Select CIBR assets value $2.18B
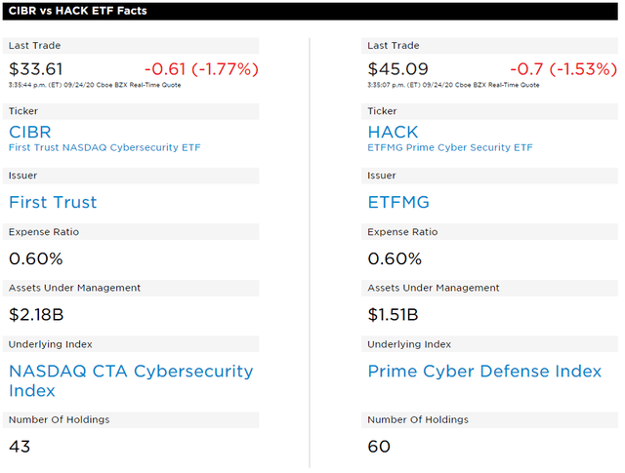This screenshot has height=473, width=625. [x=36, y=315]
